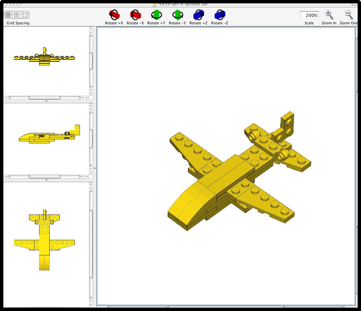Collapse the left view column with the vertical divider arrow
361x311 pixels.
click(x=94, y=168)
